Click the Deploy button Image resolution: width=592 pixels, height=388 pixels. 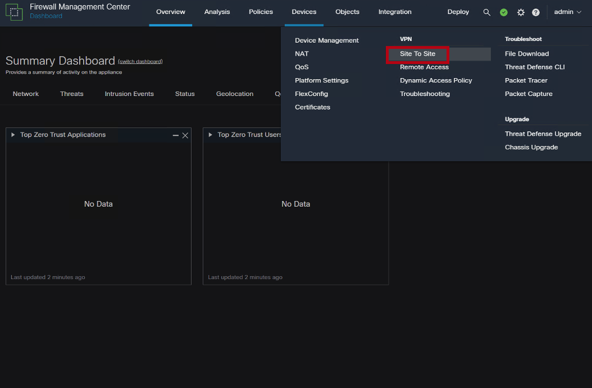click(458, 12)
